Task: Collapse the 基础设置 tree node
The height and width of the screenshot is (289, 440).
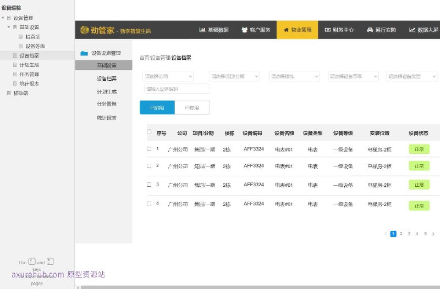Action: pos(9,27)
